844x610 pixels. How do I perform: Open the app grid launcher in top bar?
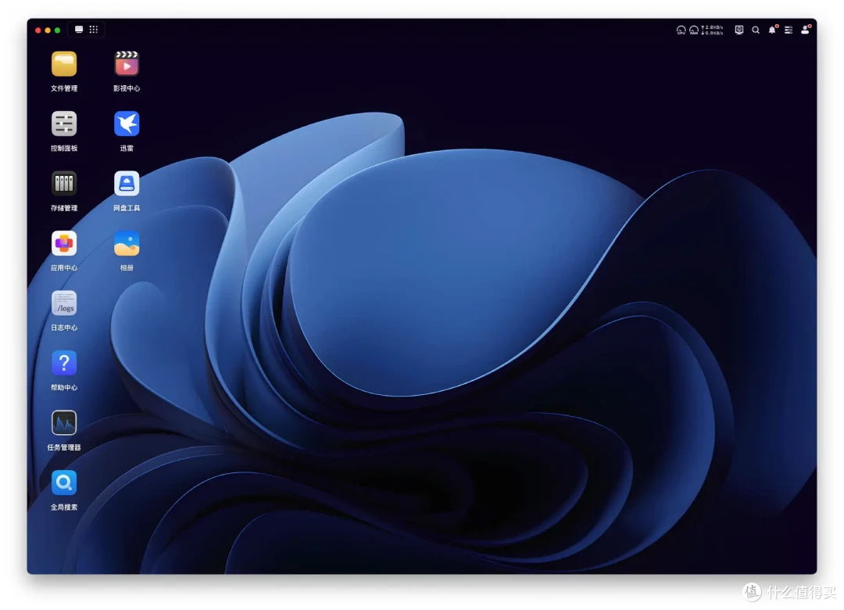(x=94, y=30)
